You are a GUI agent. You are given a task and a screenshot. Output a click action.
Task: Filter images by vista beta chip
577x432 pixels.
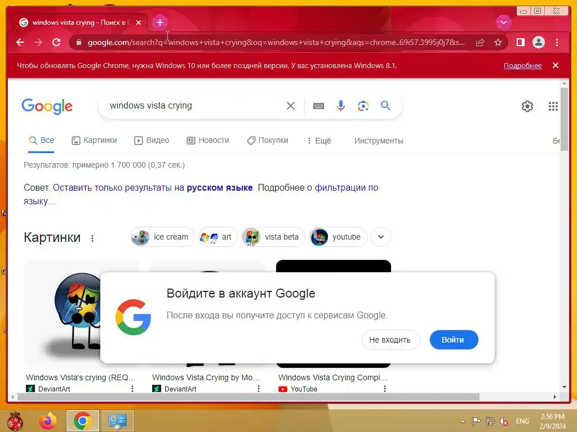[273, 237]
